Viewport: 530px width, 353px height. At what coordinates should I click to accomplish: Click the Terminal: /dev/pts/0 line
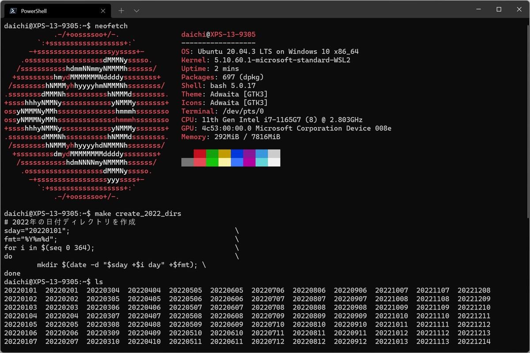pos(223,111)
